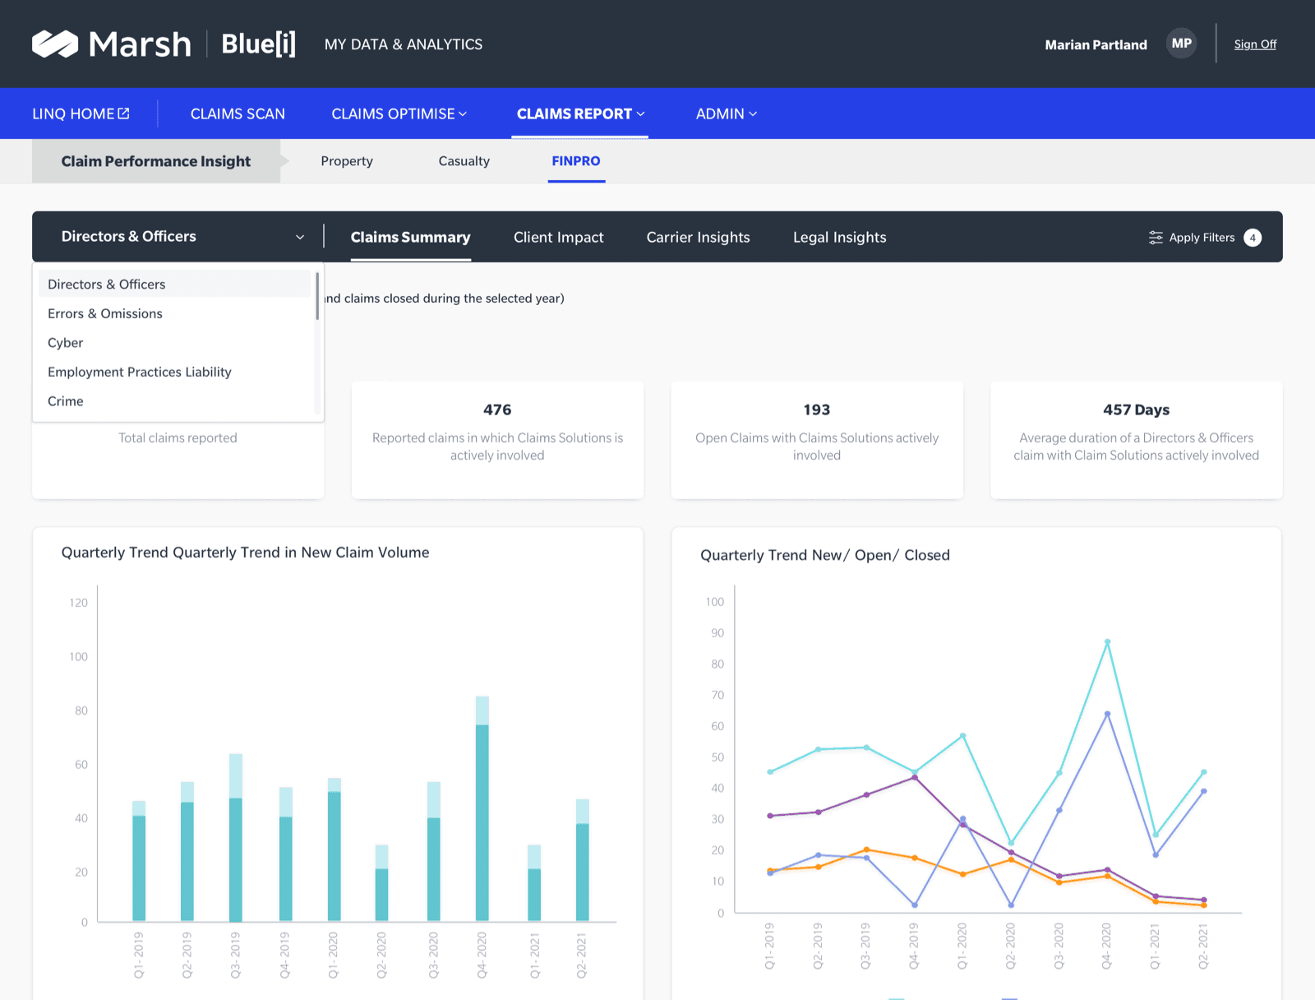
Task: Sign off from the account
Action: 1255,44
